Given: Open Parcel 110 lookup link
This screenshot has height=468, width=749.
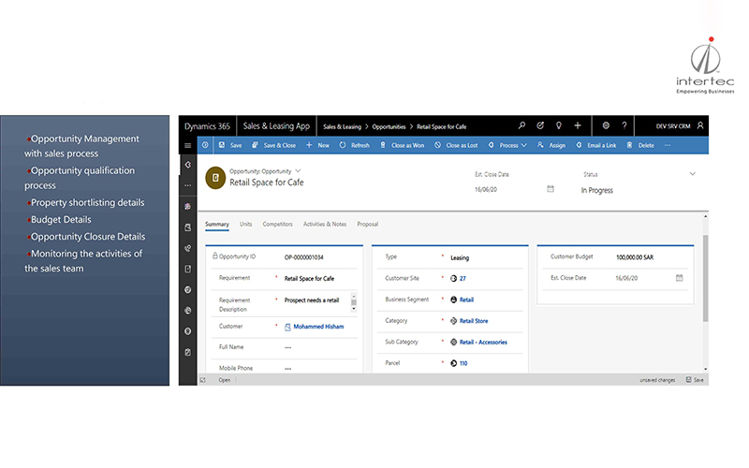Looking at the screenshot, I should 463,363.
